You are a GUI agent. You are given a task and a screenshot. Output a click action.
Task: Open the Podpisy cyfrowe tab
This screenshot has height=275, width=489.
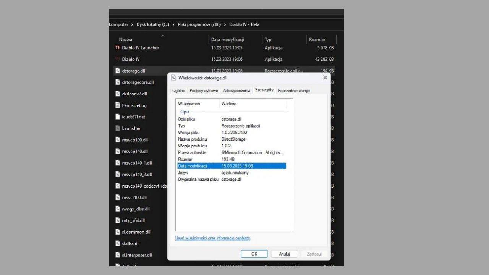(x=204, y=91)
